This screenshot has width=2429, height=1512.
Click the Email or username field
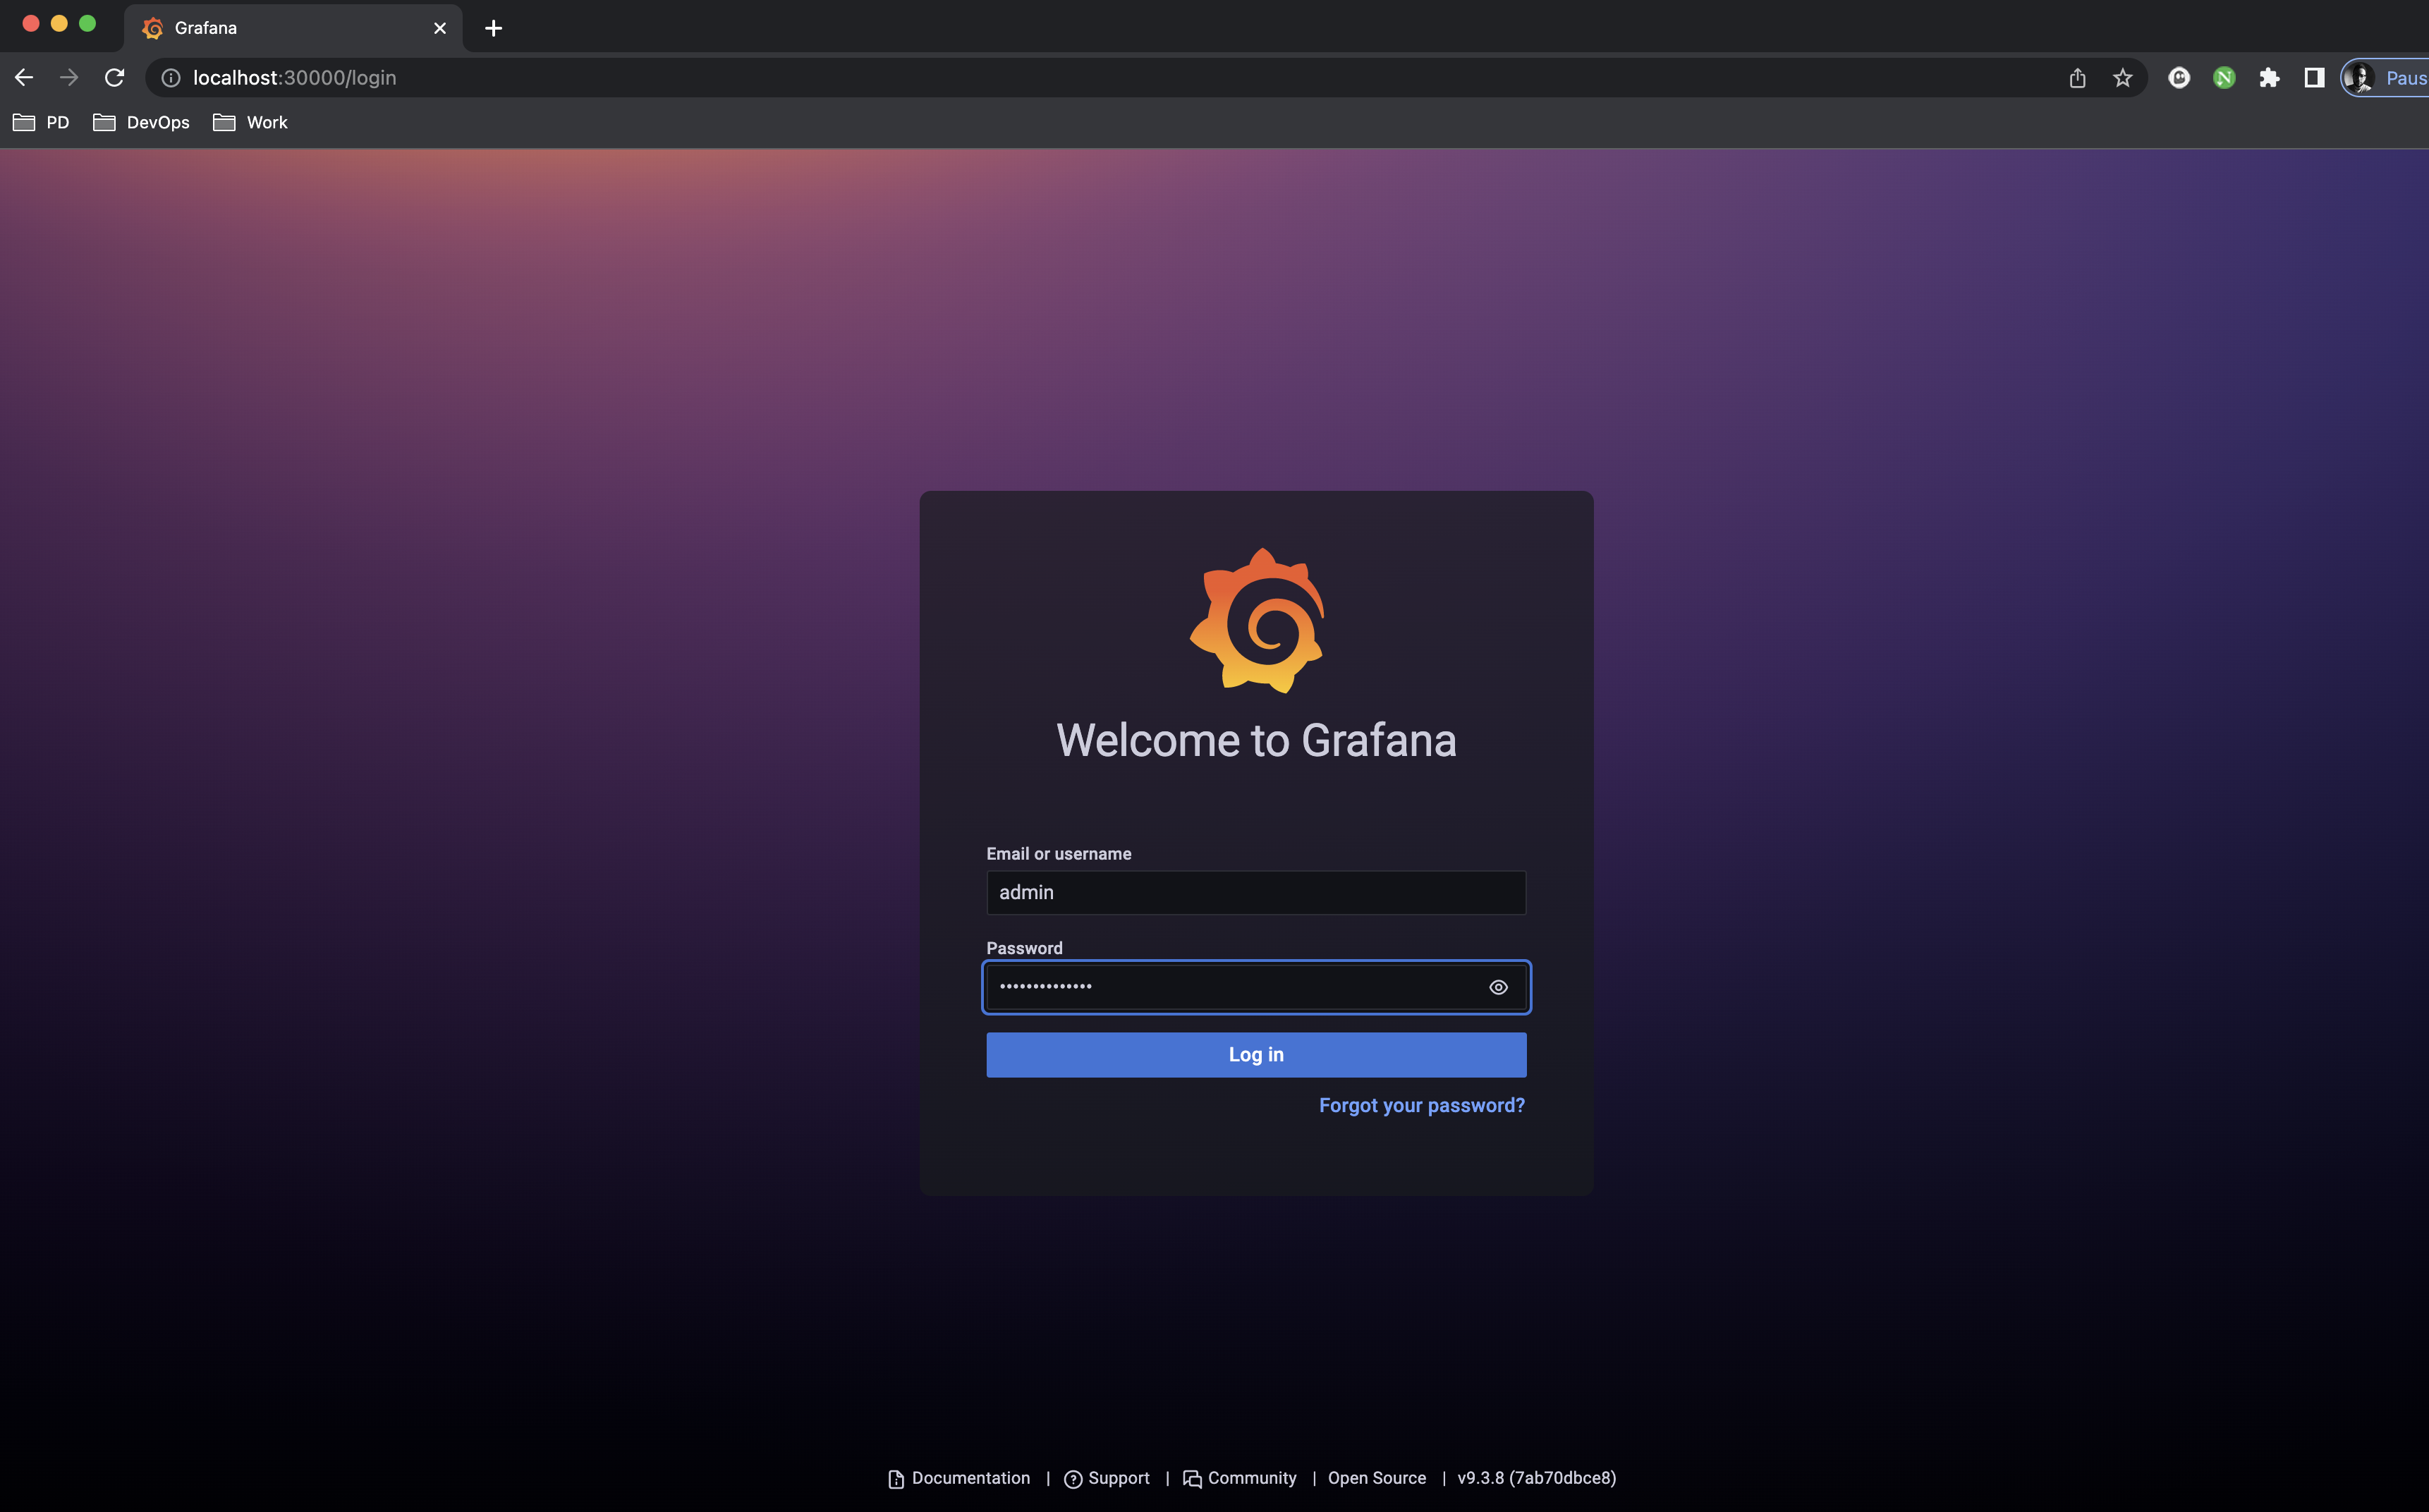(x=1256, y=892)
